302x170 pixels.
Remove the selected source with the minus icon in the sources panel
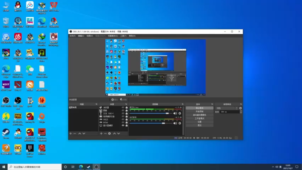(105, 133)
